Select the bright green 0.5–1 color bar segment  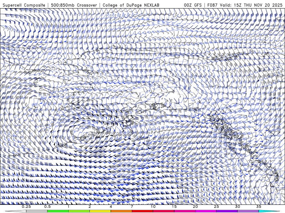pos(58,211)
